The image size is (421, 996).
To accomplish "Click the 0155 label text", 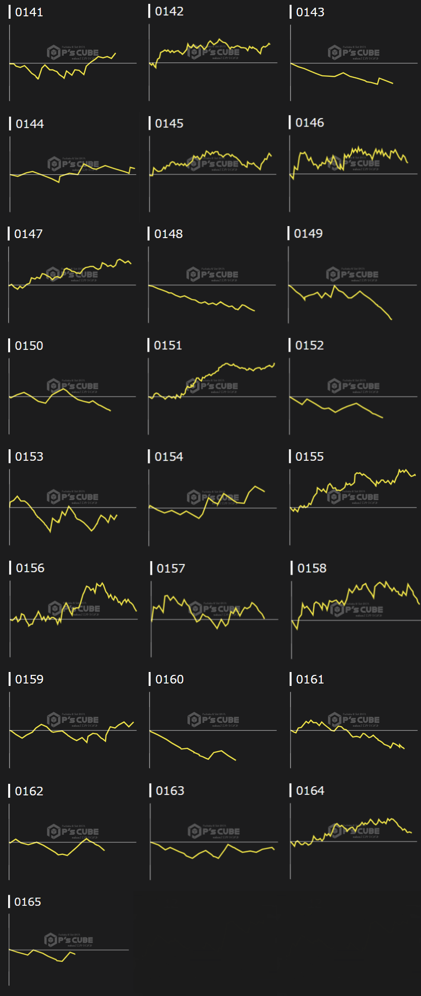I will tap(309, 456).
